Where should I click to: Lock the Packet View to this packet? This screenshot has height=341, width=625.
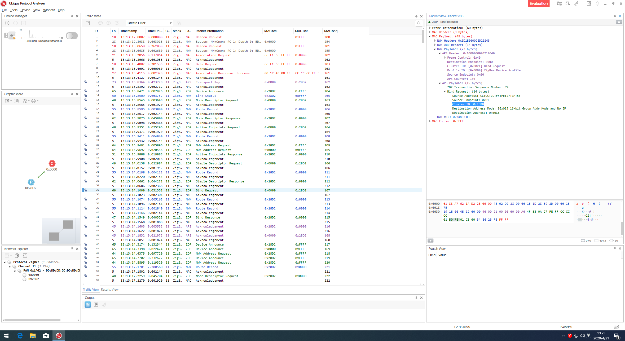[x=619, y=22]
